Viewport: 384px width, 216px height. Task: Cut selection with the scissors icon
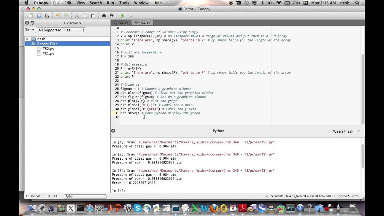[x=77, y=16]
